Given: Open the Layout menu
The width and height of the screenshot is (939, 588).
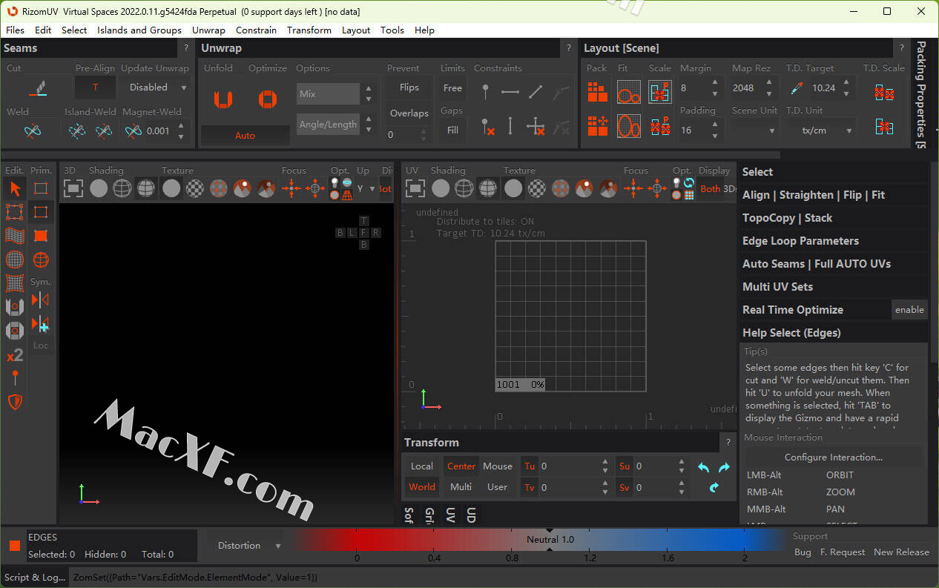Looking at the screenshot, I should click(x=356, y=30).
